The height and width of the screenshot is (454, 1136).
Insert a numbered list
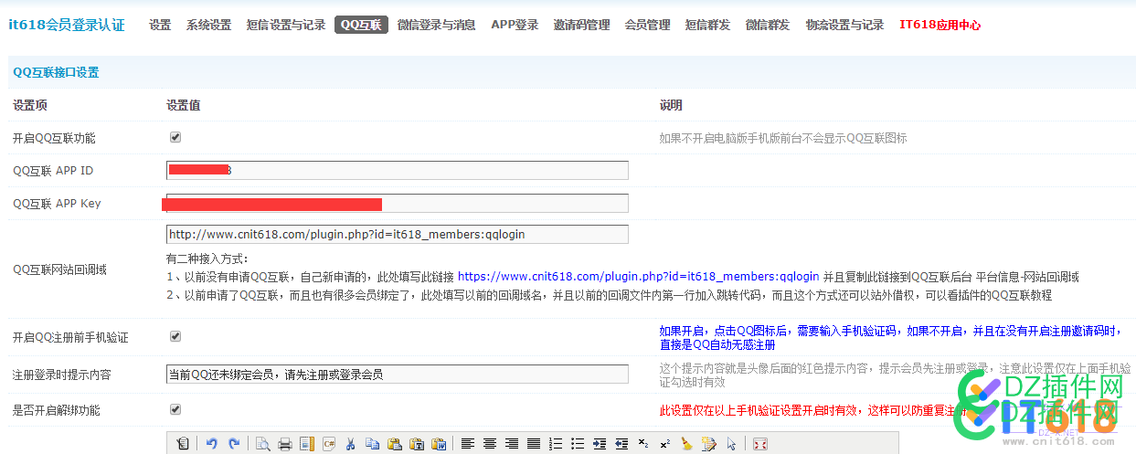click(x=556, y=444)
